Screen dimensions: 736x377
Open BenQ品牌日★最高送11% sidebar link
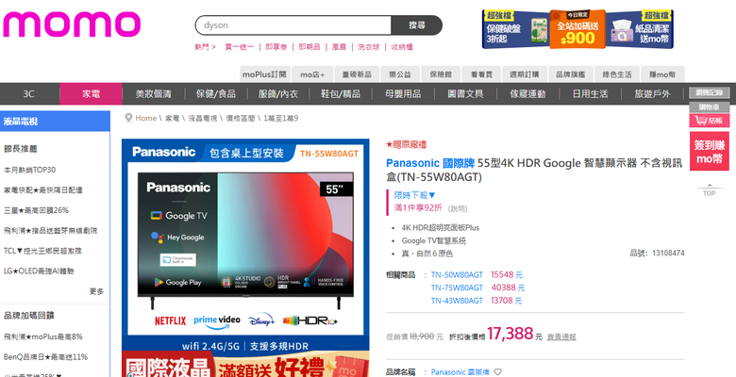tap(45, 357)
